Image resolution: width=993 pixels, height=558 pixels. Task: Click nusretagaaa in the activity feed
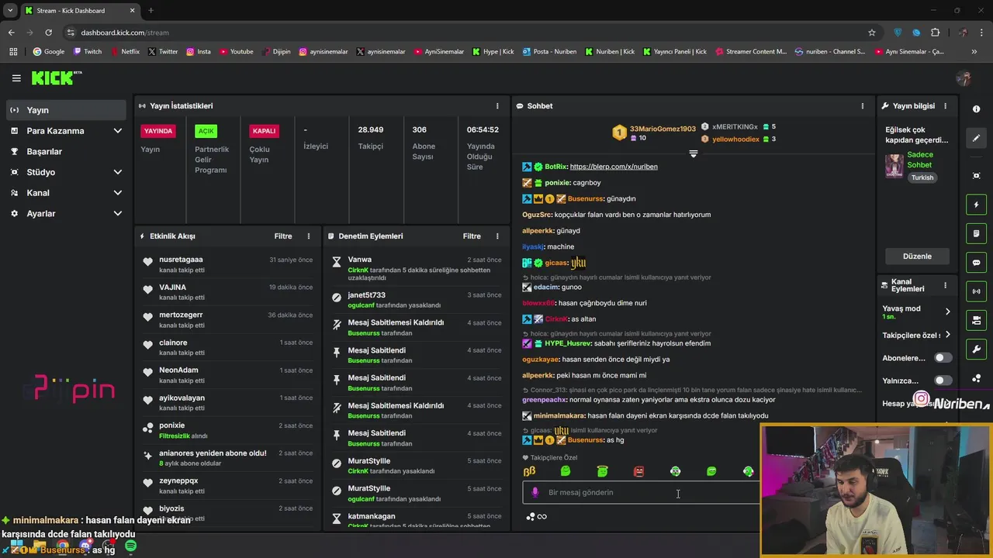181,260
